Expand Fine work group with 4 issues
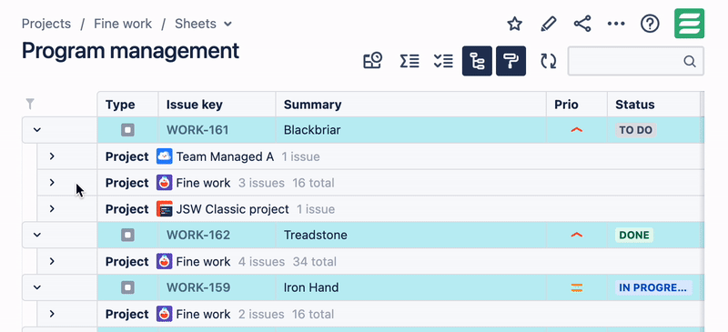The width and height of the screenshot is (728, 332). 52,261
